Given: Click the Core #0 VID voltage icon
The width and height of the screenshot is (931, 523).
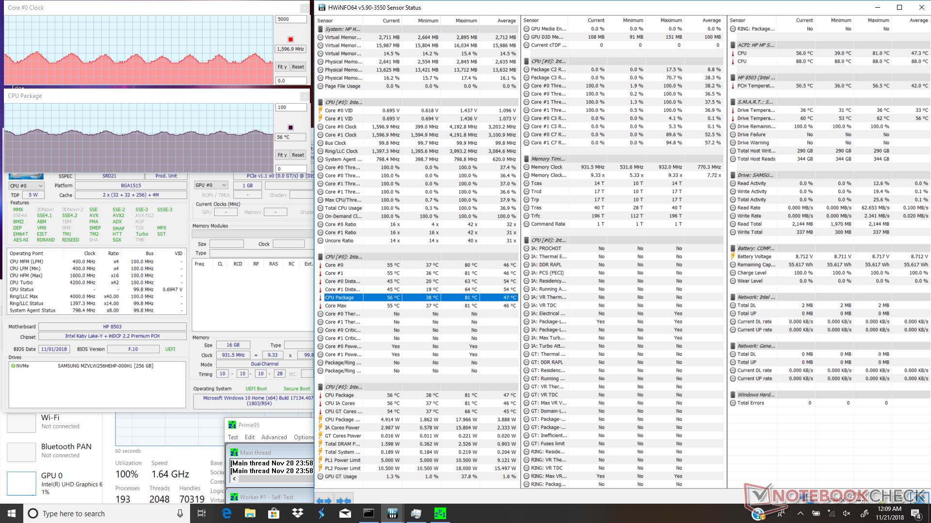Looking at the screenshot, I should [x=321, y=110].
